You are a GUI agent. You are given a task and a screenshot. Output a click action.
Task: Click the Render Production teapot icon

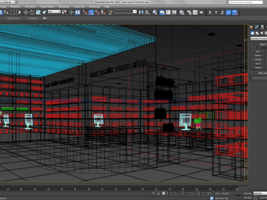coord(201,12)
